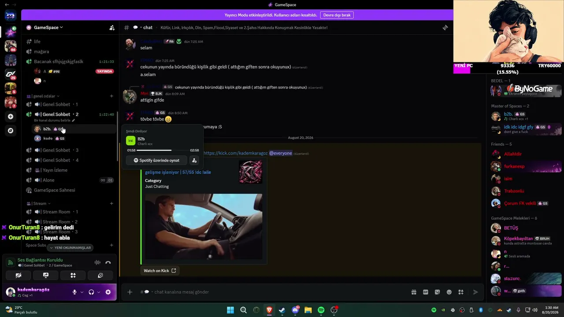Open the Kick embed logo thumbnail

coord(251,172)
